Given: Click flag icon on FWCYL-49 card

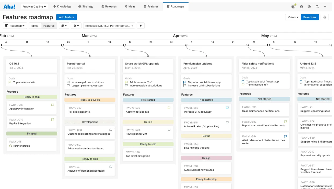Looking at the screenshot, I should (111, 167).
